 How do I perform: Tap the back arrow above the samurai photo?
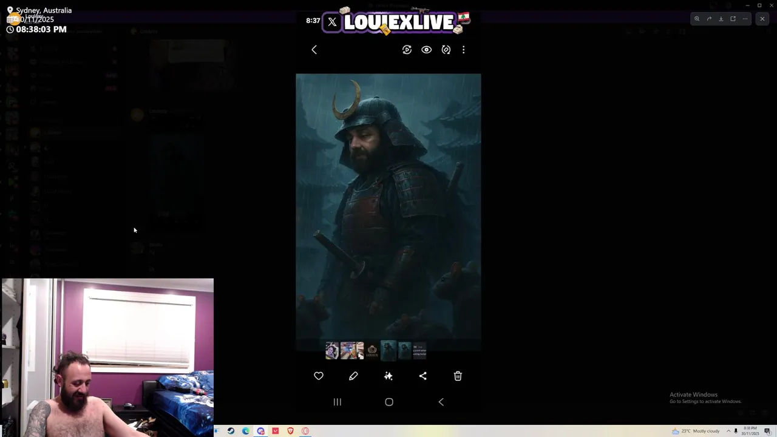pyautogui.click(x=314, y=50)
